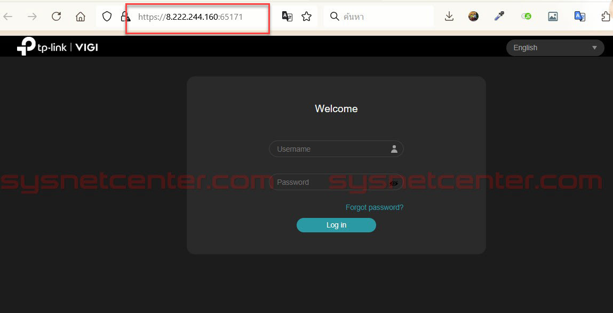The image size is (613, 313).
Task: Go to the browser home page
Action: click(x=81, y=17)
